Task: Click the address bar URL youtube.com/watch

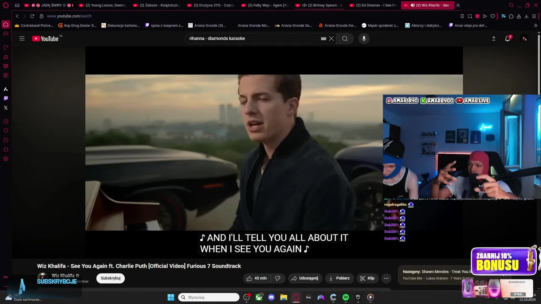Action: point(69,16)
